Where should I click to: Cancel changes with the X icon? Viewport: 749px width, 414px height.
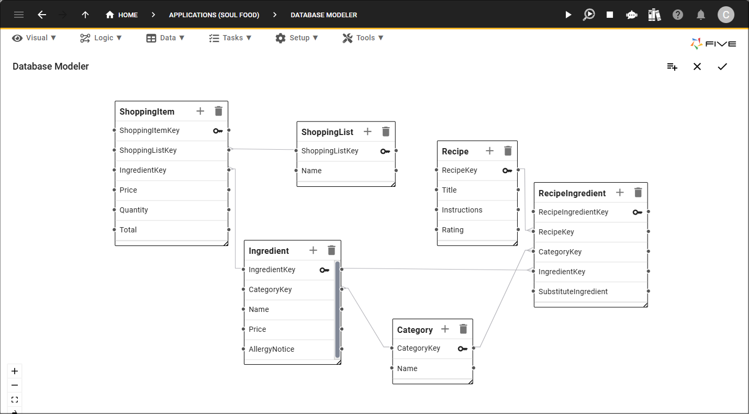tap(697, 66)
